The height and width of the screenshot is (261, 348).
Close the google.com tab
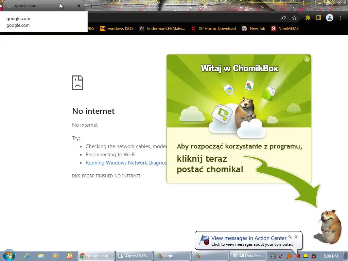[79, 6]
